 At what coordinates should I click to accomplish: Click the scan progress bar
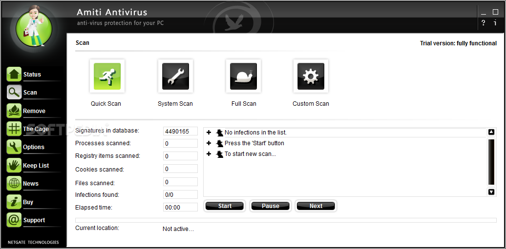[286, 220]
